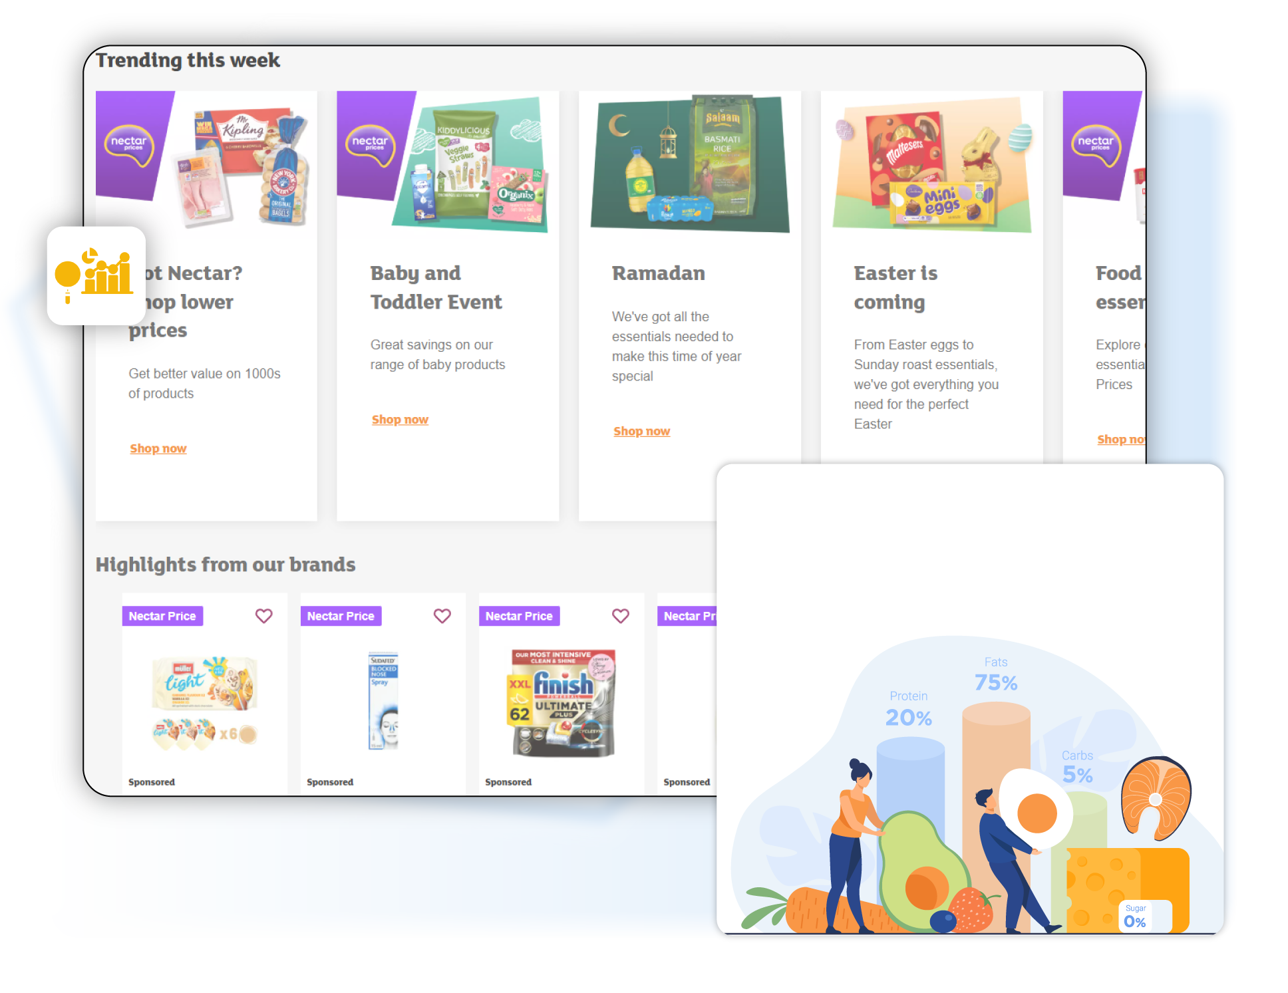The width and height of the screenshot is (1288, 993).
Task: Toggle favourite heart on spray product card
Action: [x=442, y=615]
